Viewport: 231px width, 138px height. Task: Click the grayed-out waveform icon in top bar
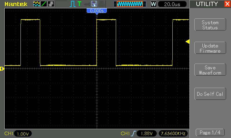(x=51, y=4)
